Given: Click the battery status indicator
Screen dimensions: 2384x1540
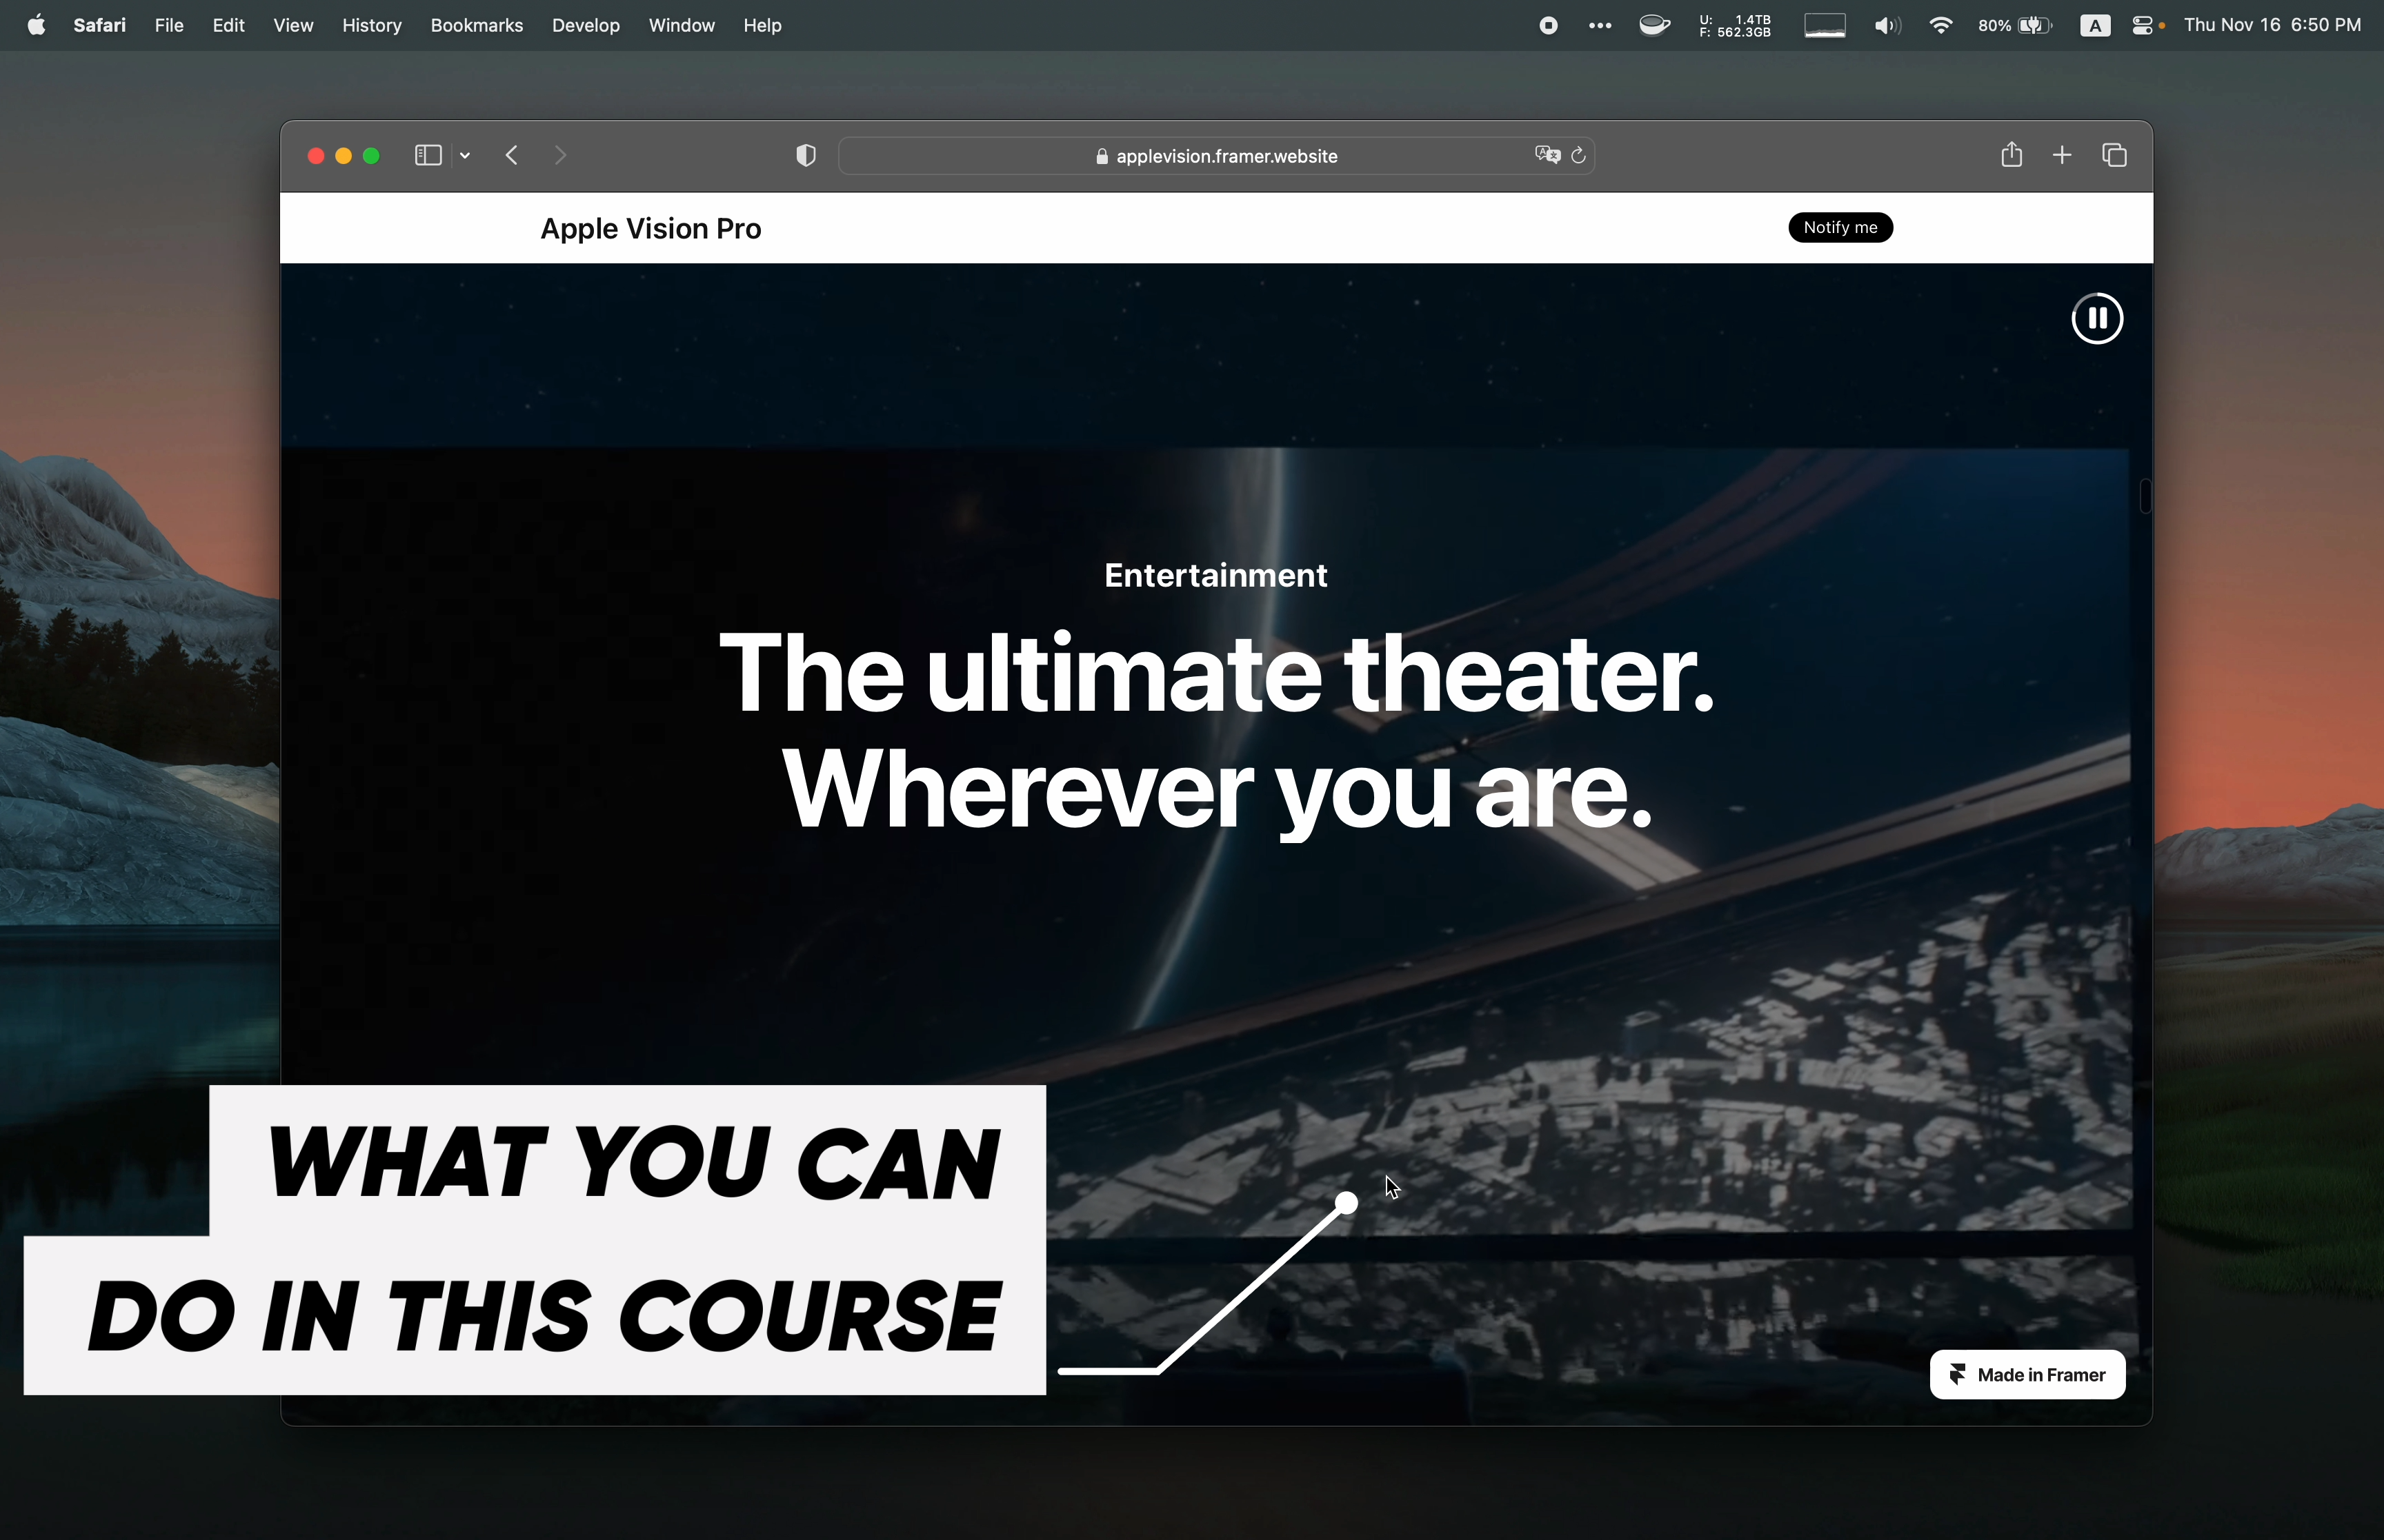Looking at the screenshot, I should coord(2015,26).
